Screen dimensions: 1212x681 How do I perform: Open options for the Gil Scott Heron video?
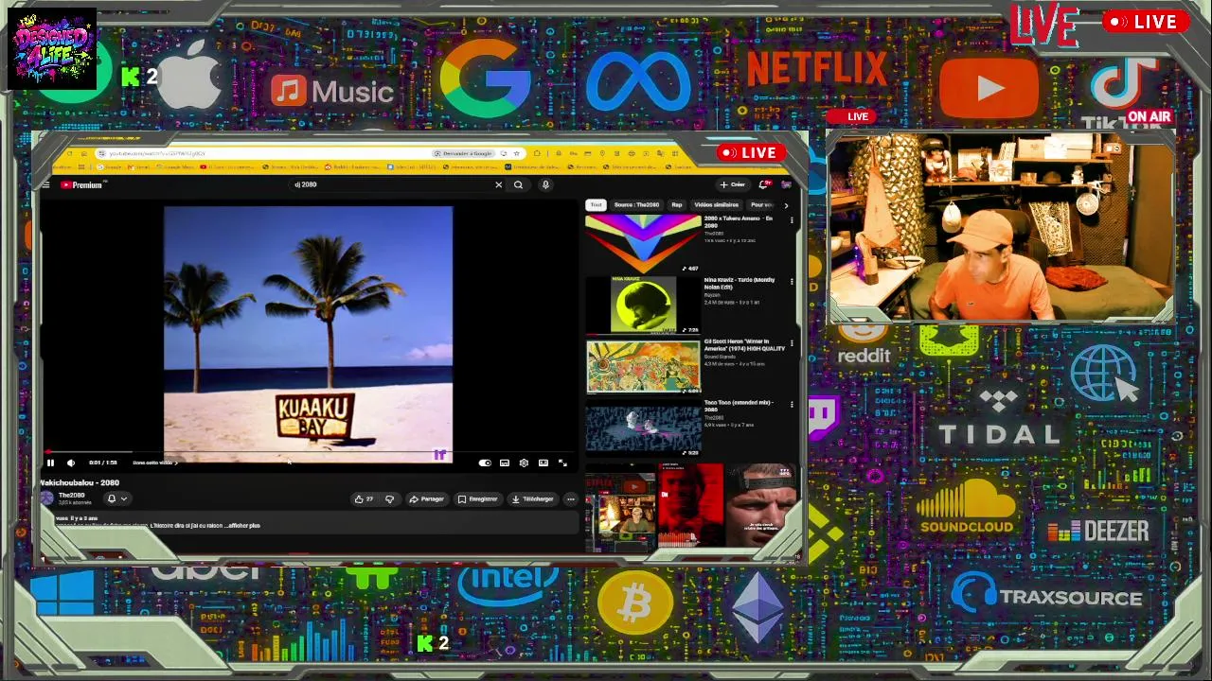792,343
